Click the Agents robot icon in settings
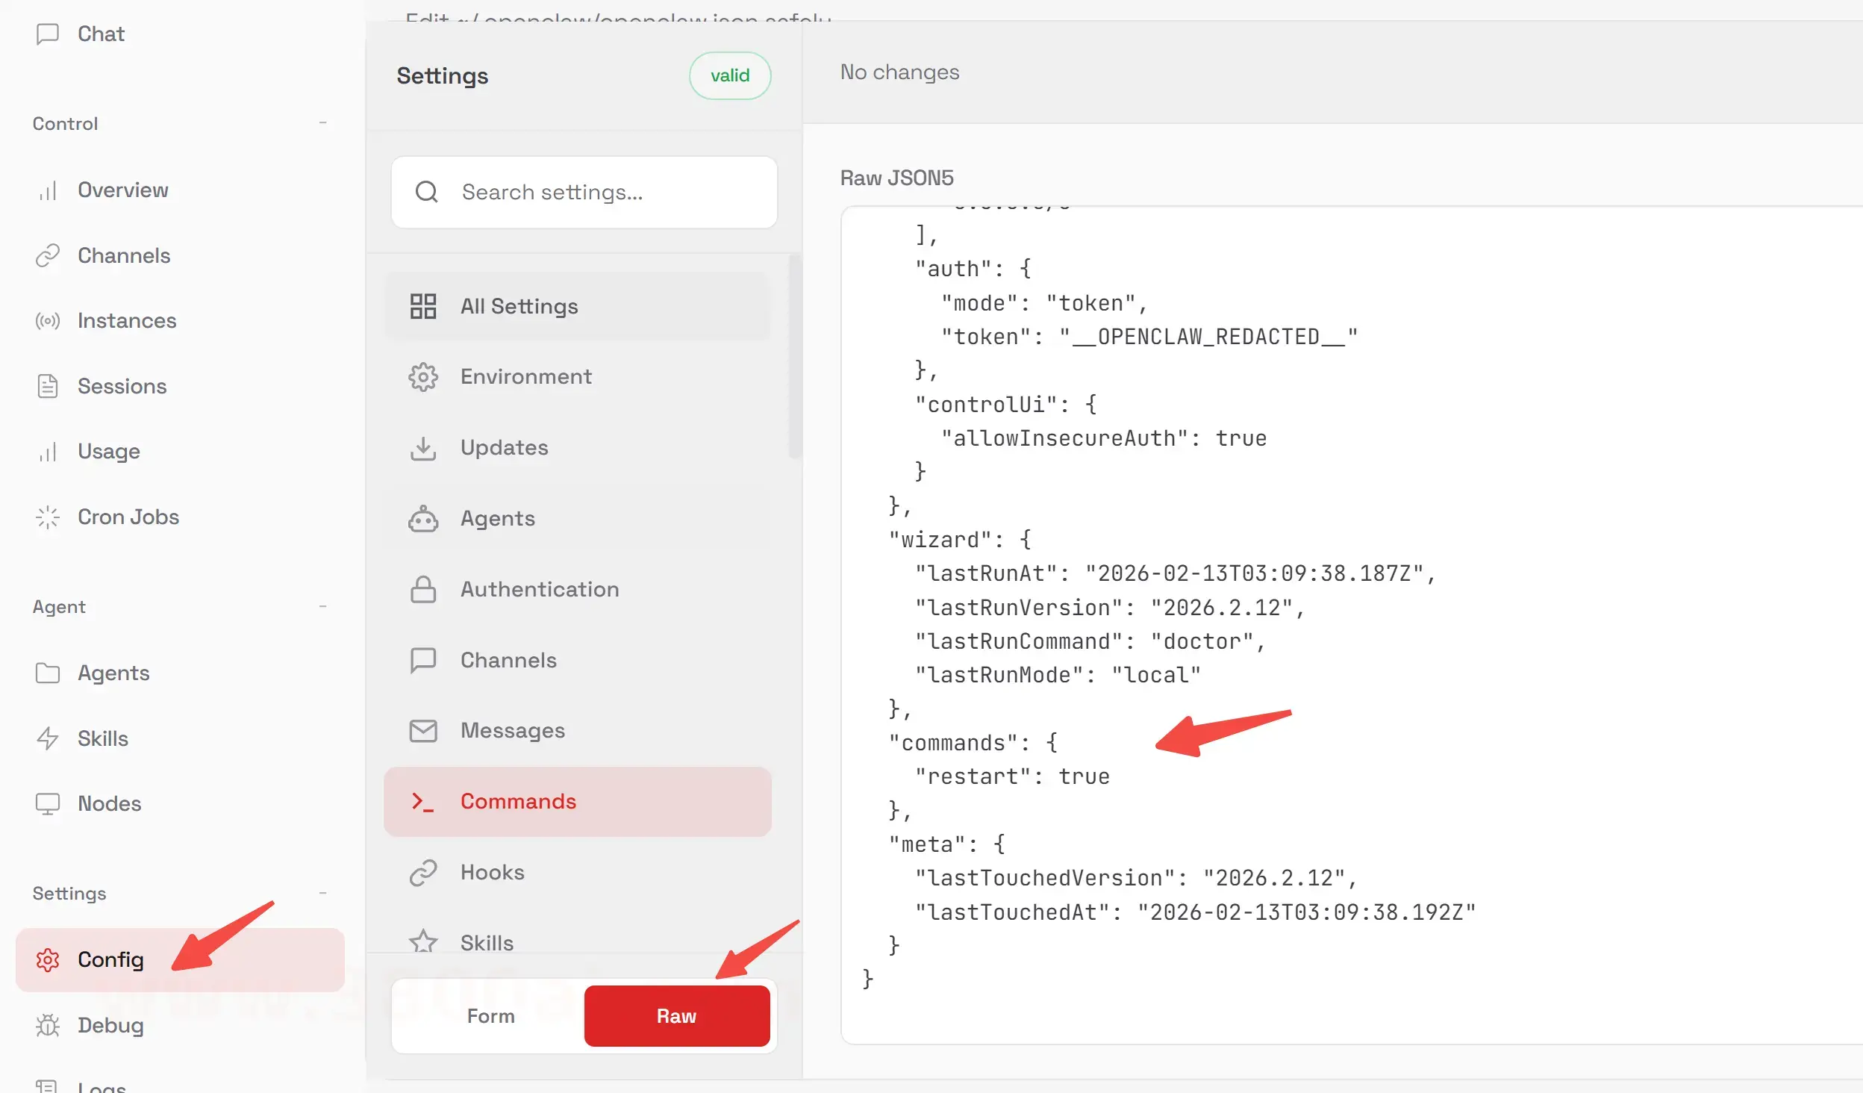Image resolution: width=1863 pixels, height=1093 pixels. (x=423, y=519)
